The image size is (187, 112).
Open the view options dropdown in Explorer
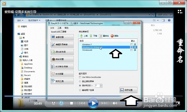point(158,20)
